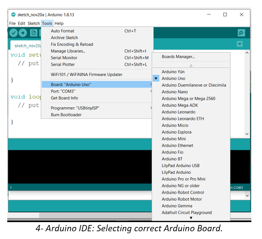This screenshot has height=239, width=262.
Task: Select Arduino Leonardo ETH board
Action: [191, 119]
